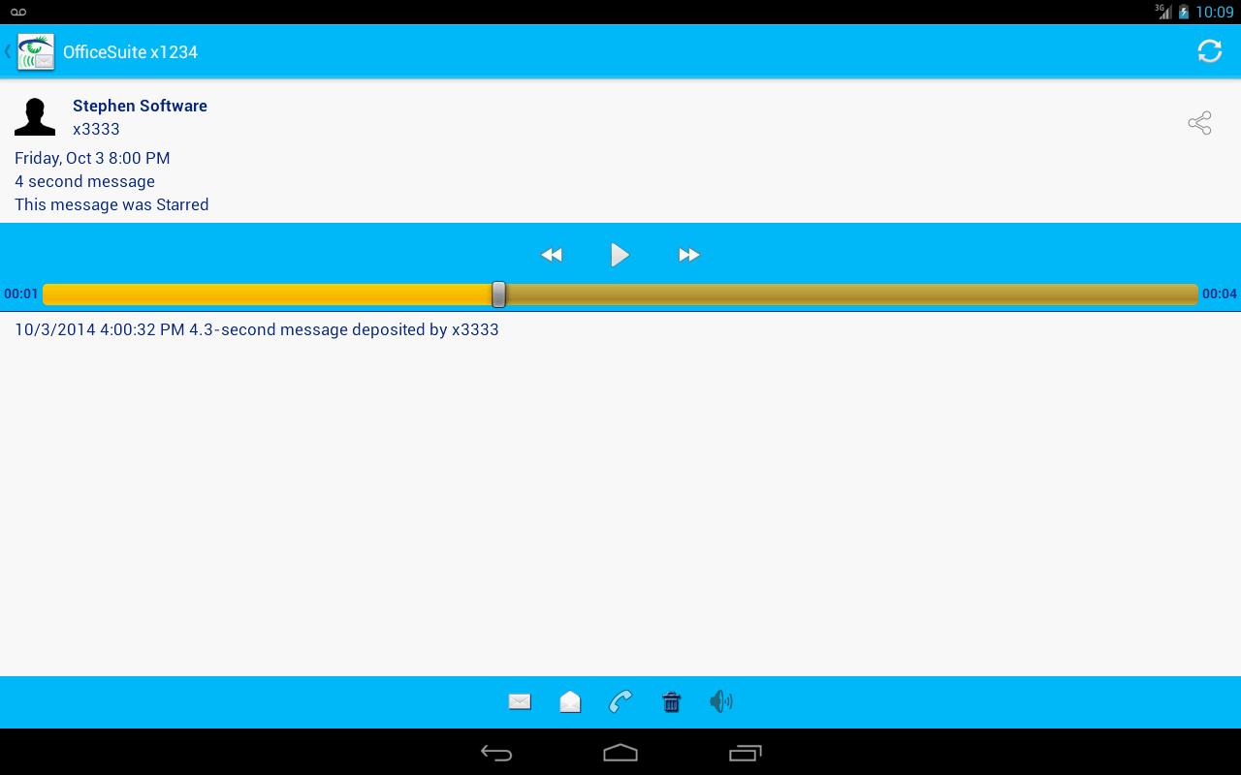Select the message details transcript line

click(256, 329)
